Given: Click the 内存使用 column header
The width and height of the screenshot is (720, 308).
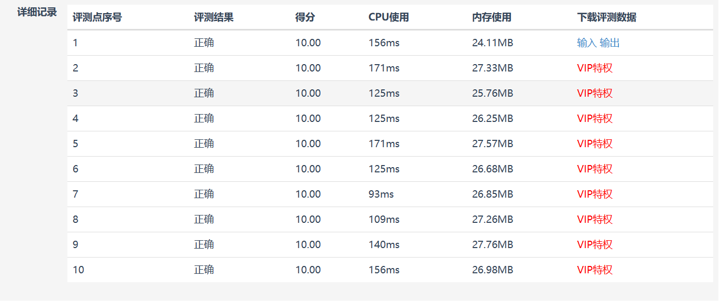Looking at the screenshot, I should point(492,17).
